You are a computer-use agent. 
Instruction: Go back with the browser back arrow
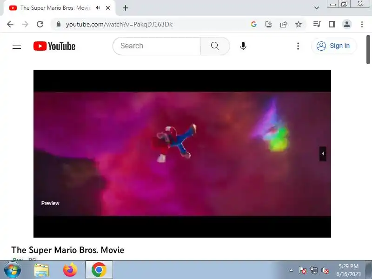coord(10,24)
